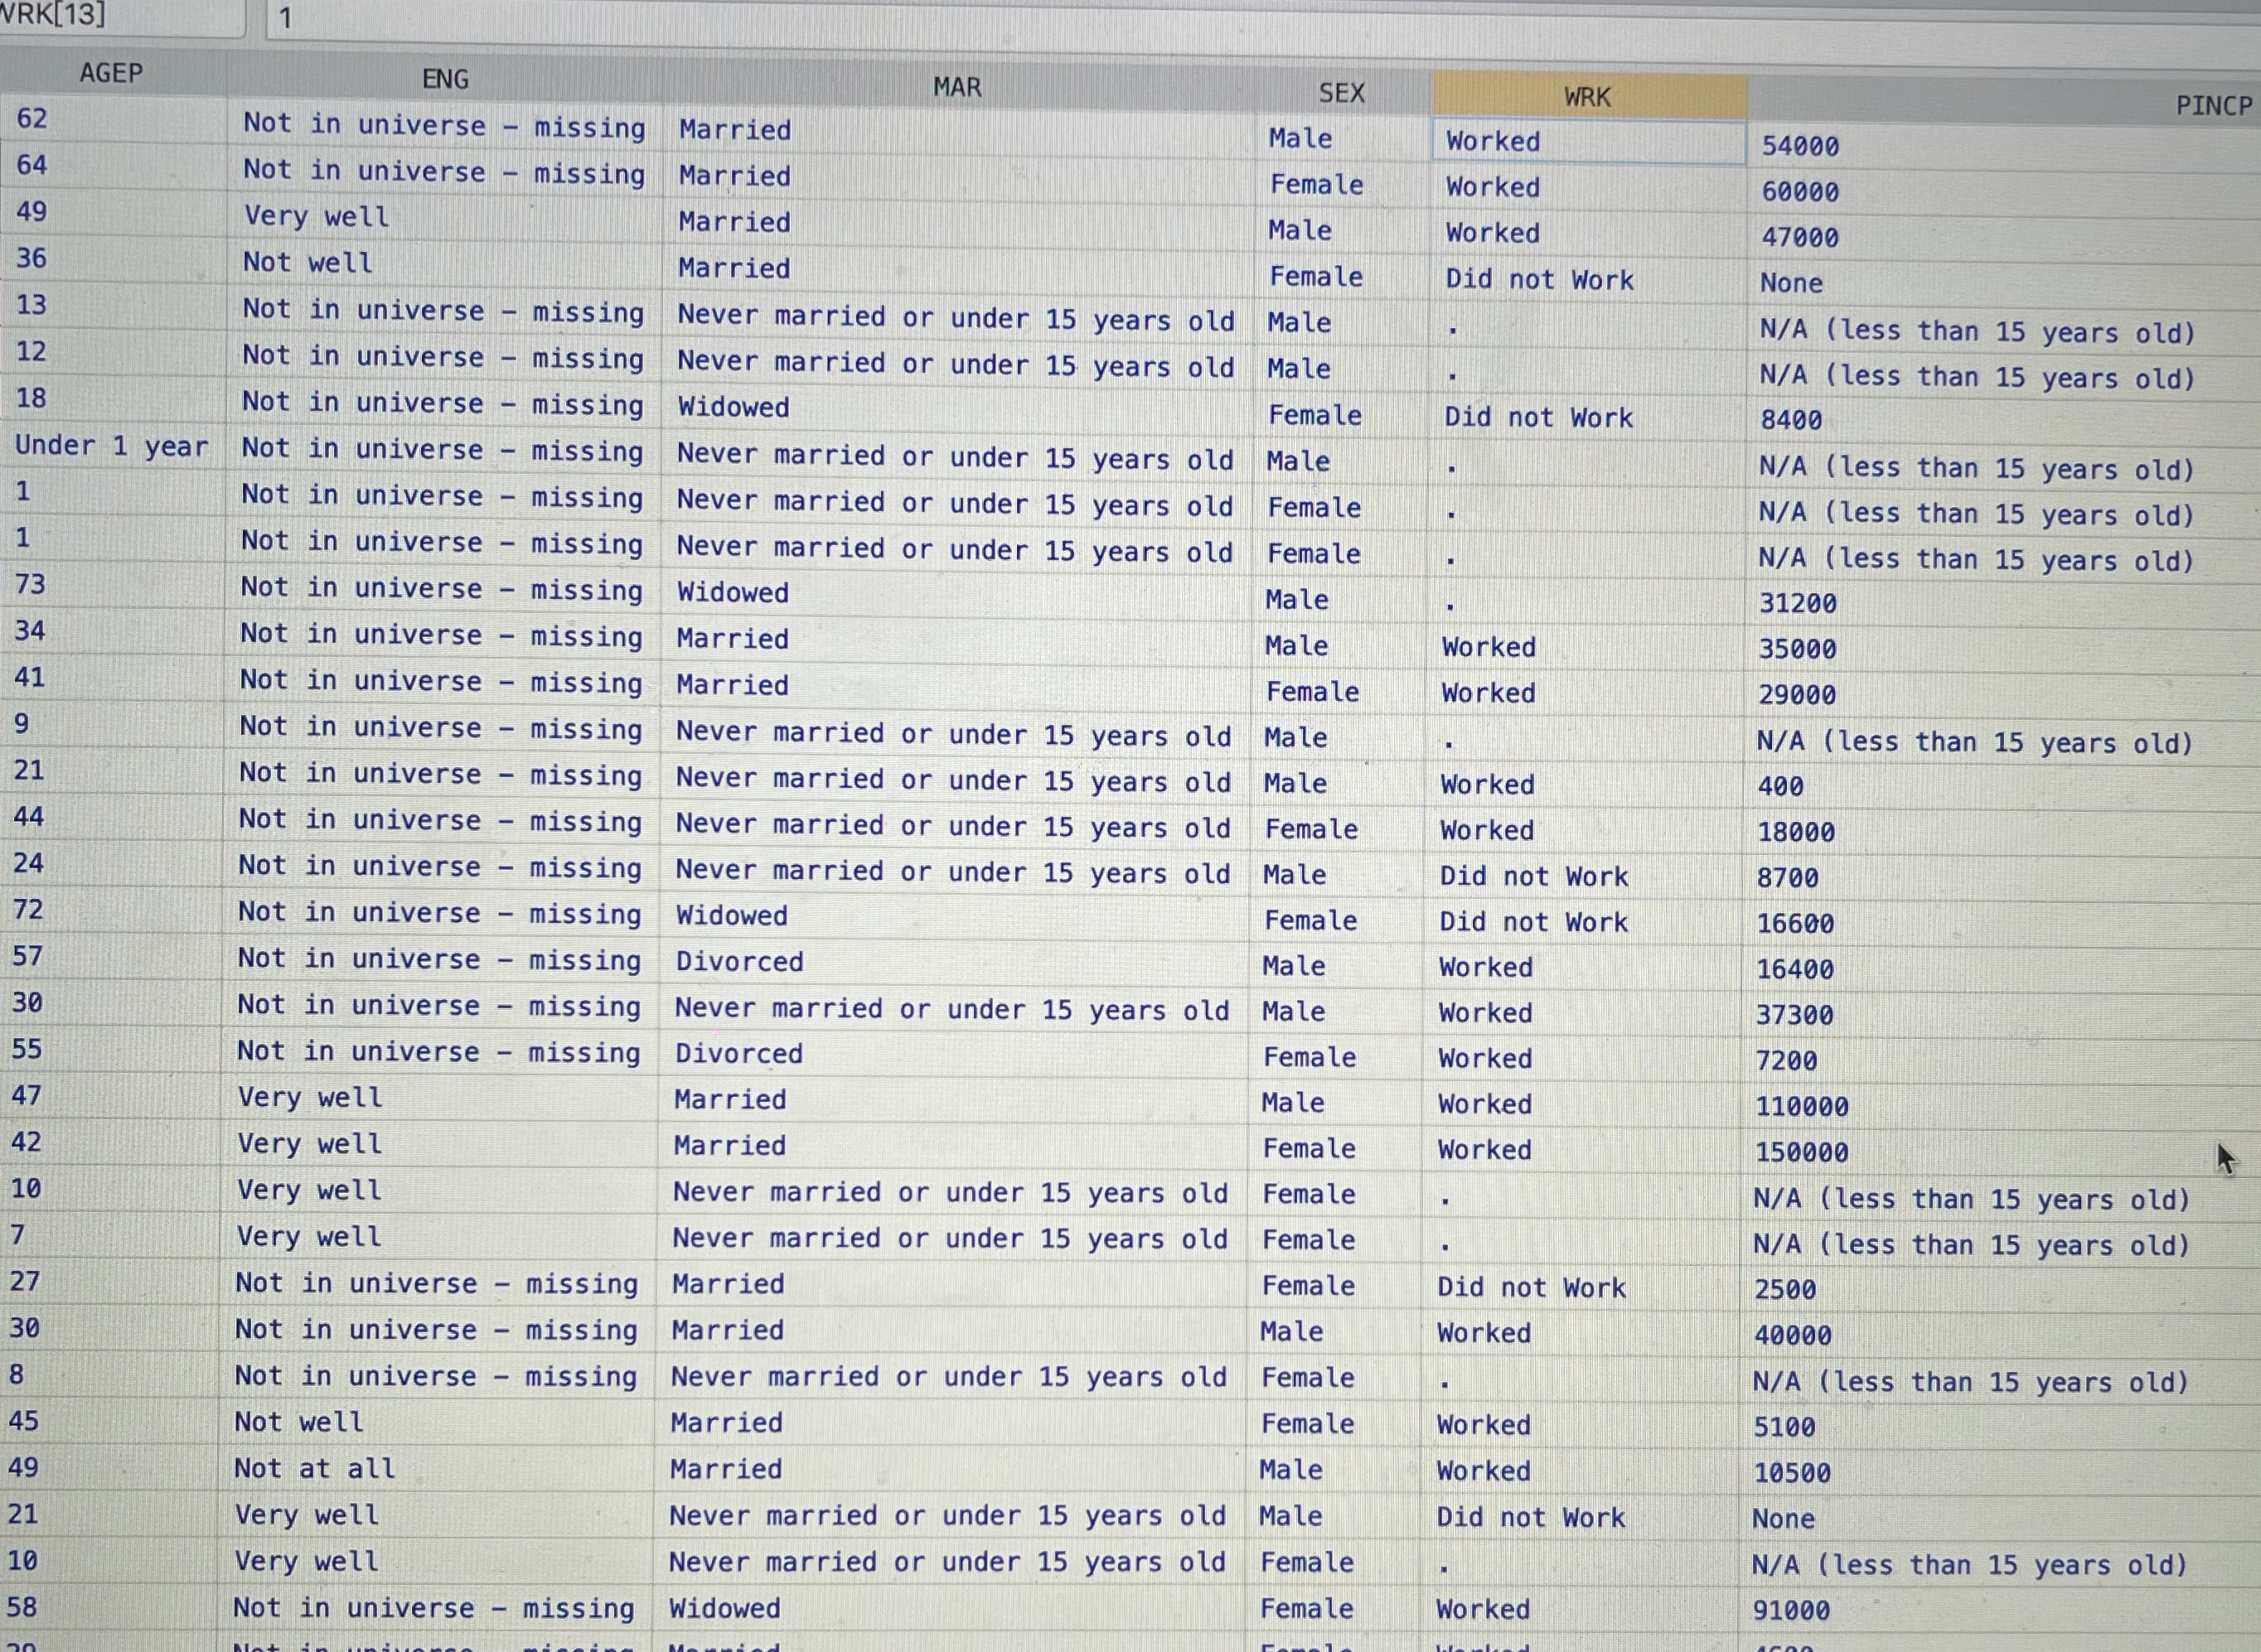Click the SEX column header

[x=1340, y=93]
